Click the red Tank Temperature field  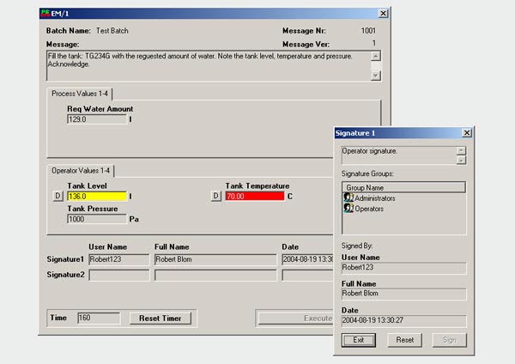(254, 197)
